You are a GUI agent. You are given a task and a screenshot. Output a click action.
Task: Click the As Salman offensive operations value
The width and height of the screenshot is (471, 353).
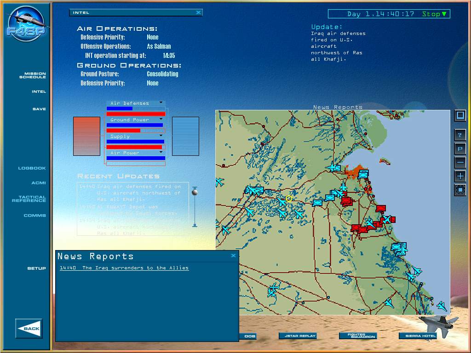[159, 46]
